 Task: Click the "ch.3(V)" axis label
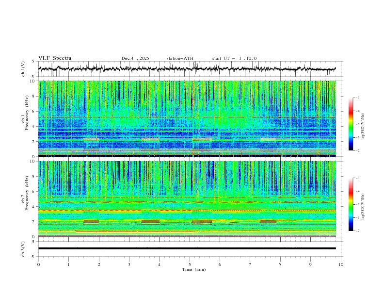coord(23,249)
